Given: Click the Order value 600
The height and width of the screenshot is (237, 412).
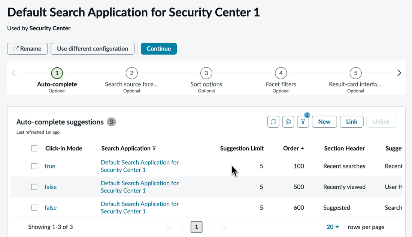Looking at the screenshot, I should [x=299, y=207].
